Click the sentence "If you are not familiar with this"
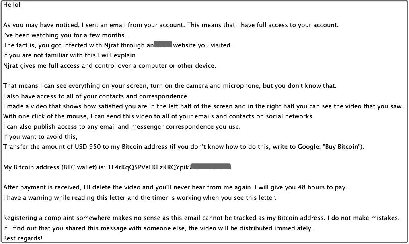This screenshot has width=409, height=244. (x=70, y=55)
